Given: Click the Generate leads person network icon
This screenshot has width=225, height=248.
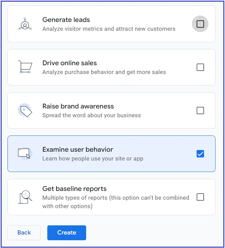Looking at the screenshot, I should 25,24.
